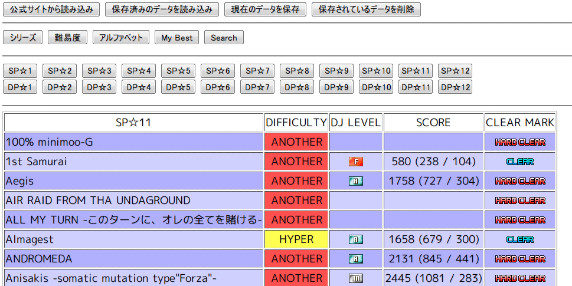This screenshot has height=286, width=572.
Task: Open the 難易度 view
Action: (x=67, y=38)
